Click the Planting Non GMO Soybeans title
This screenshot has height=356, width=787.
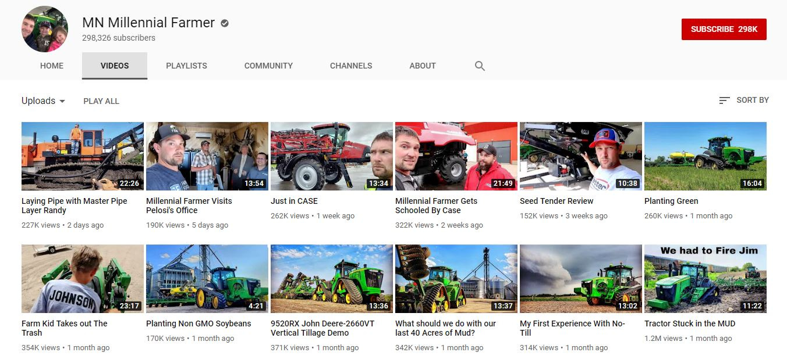(198, 323)
